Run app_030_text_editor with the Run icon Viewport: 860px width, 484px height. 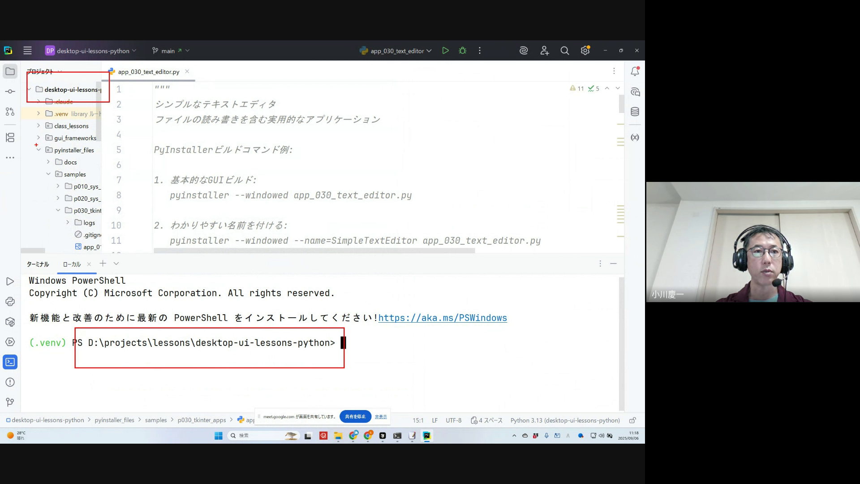point(445,51)
